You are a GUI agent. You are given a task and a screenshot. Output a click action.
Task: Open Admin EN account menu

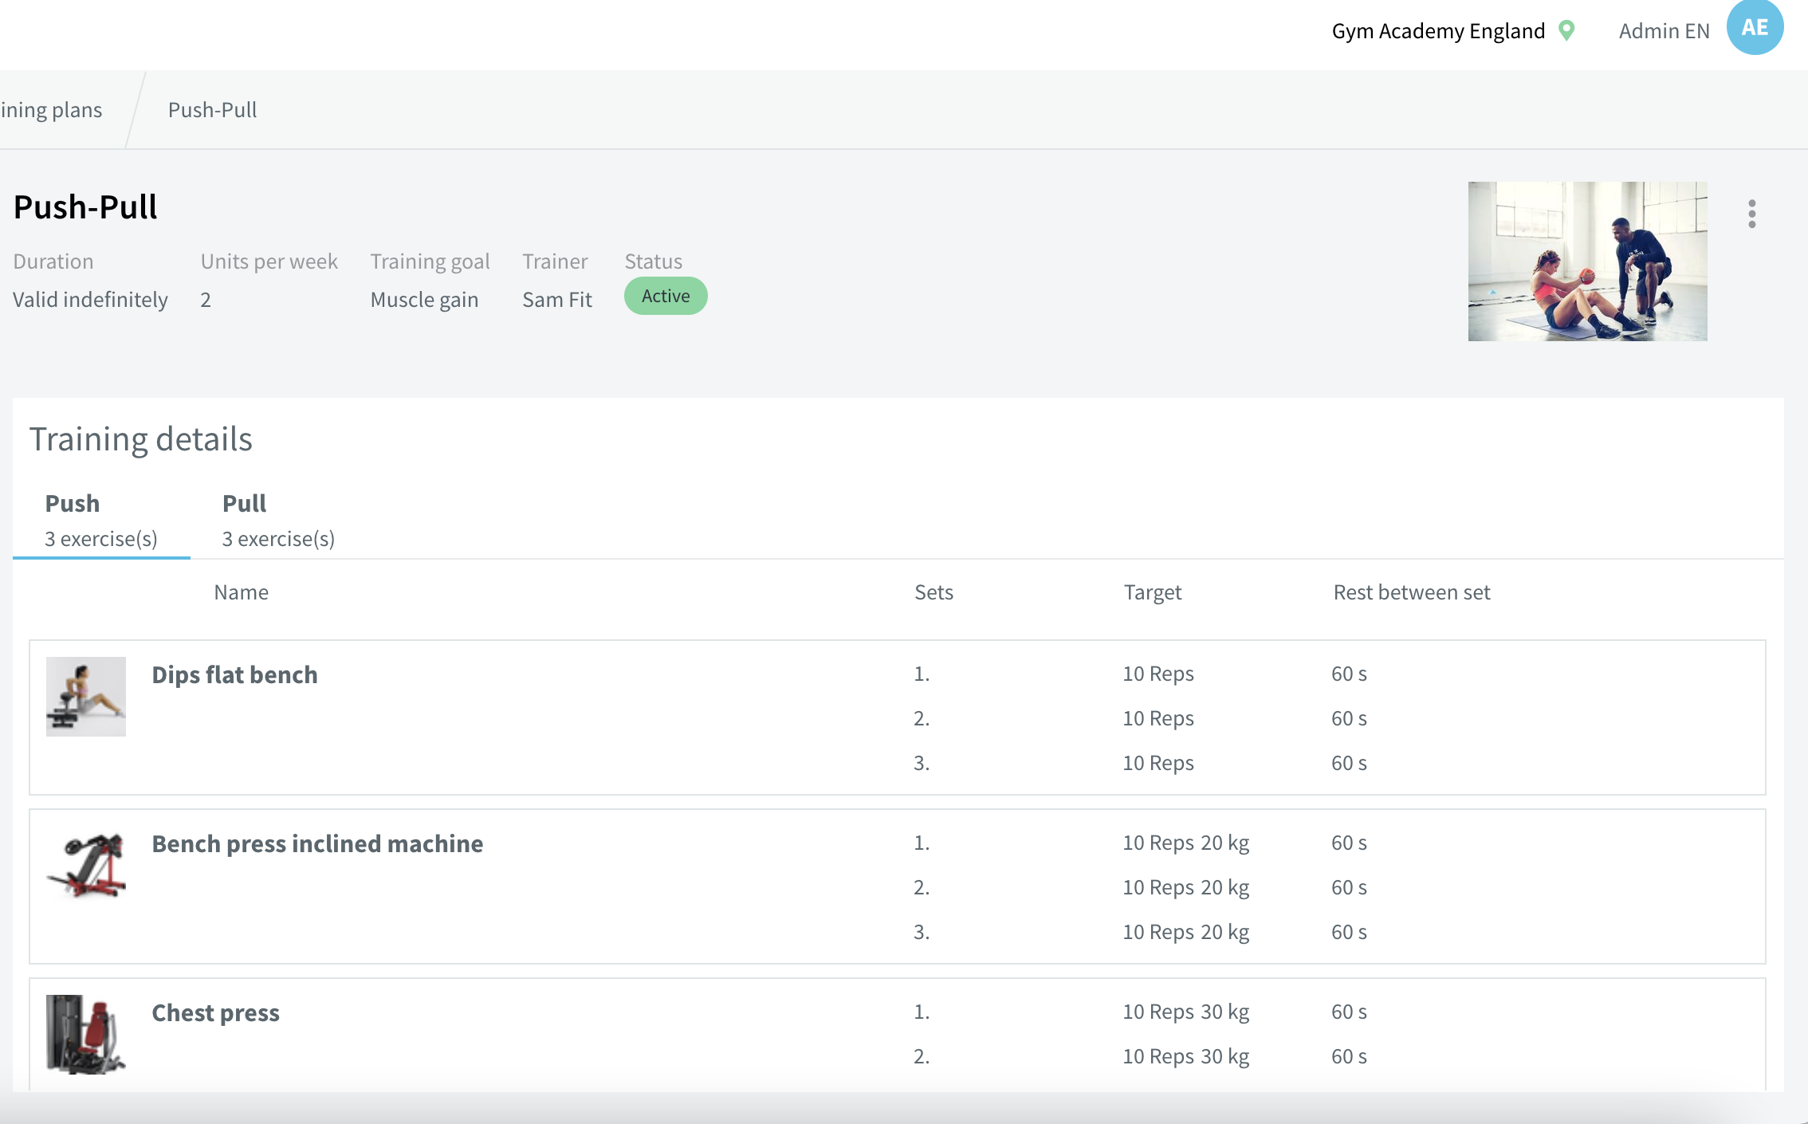coord(1663,30)
